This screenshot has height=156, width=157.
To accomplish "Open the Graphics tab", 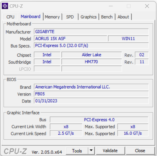I will 89,17.
